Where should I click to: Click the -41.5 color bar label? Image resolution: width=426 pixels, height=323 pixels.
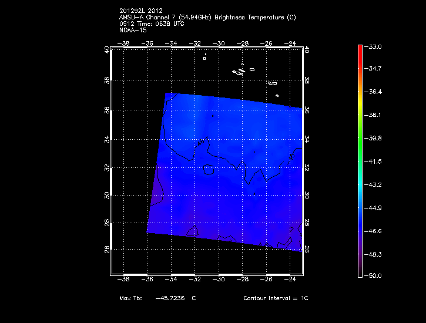pos(375,161)
